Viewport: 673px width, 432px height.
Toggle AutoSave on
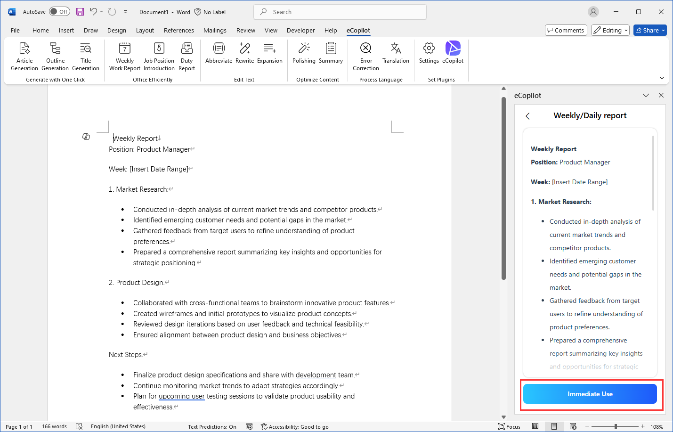tap(59, 11)
